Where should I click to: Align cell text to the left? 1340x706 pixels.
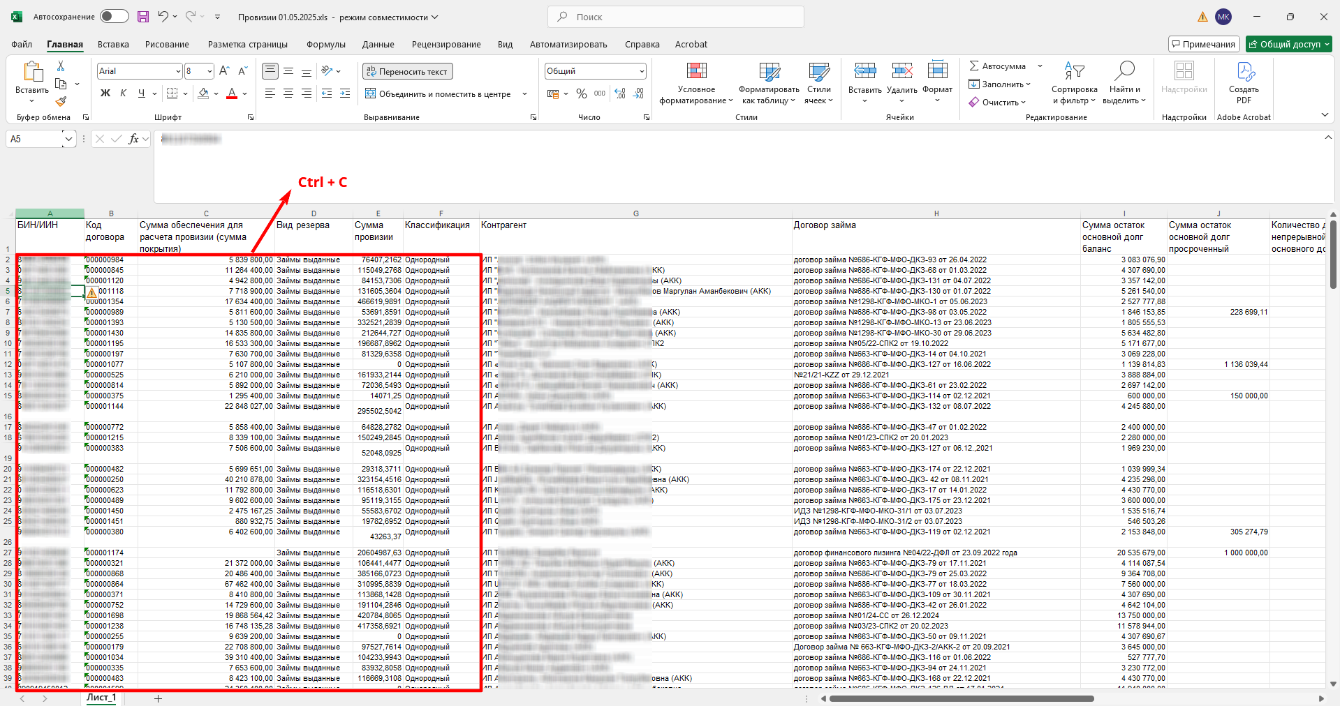(270, 93)
